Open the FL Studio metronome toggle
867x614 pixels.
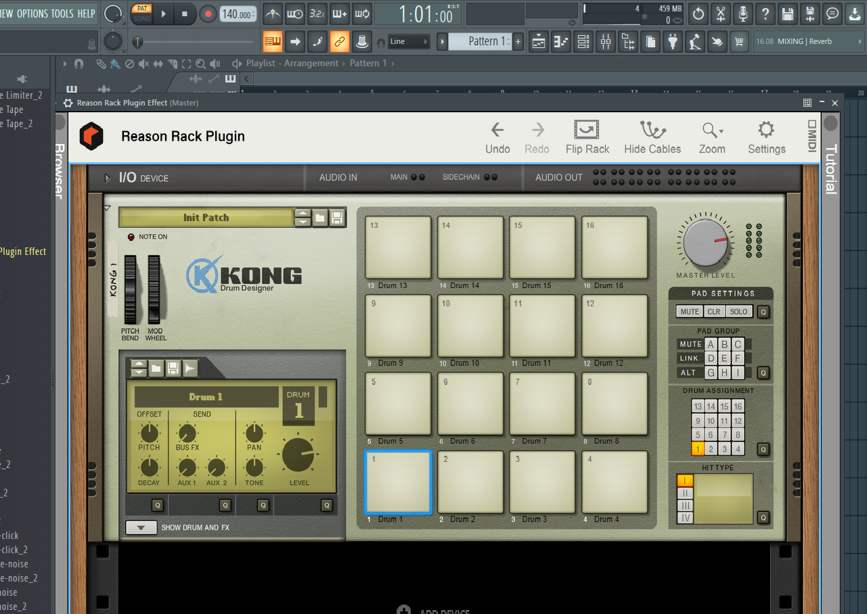click(273, 14)
